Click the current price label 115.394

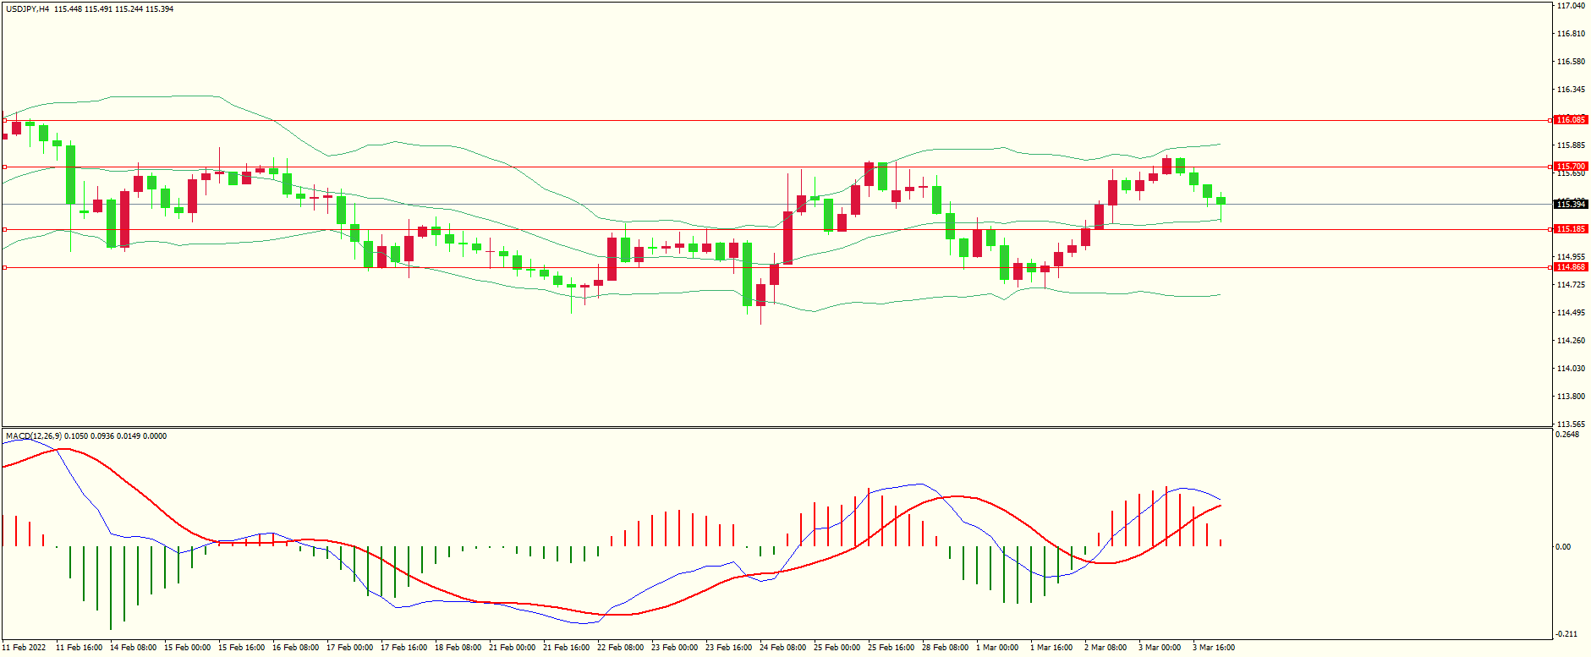pyautogui.click(x=1572, y=205)
